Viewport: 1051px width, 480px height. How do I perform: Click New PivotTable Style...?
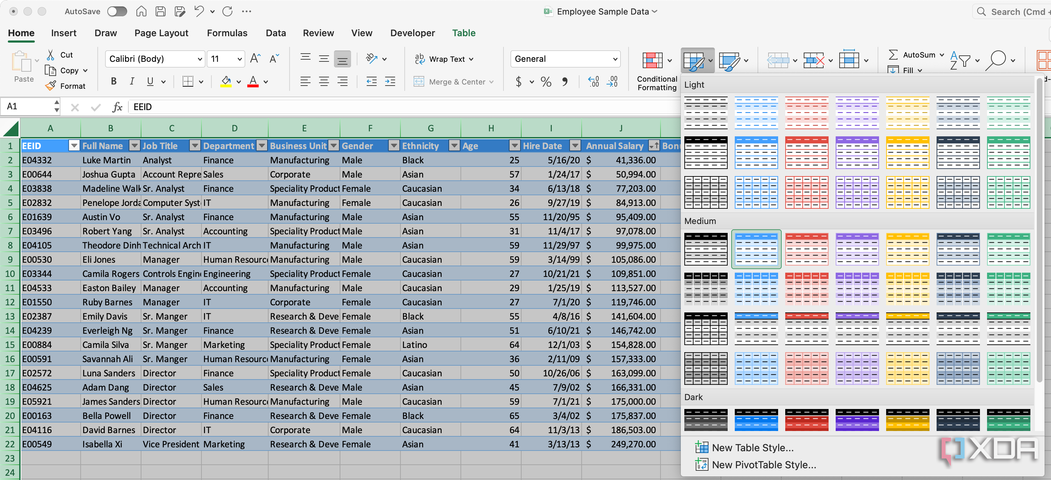click(756, 464)
